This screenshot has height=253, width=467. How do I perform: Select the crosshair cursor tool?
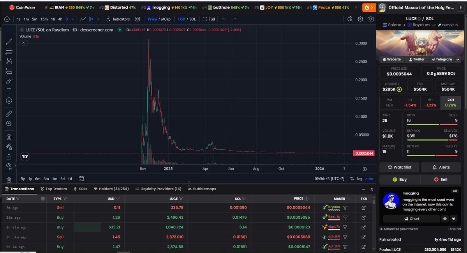coord(9,32)
